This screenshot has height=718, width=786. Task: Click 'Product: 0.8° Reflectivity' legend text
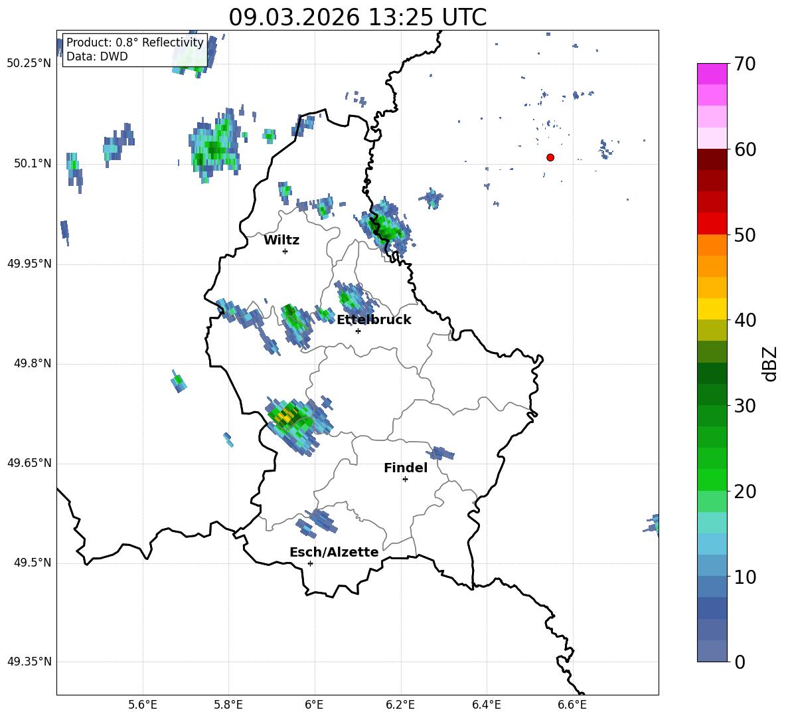[135, 43]
